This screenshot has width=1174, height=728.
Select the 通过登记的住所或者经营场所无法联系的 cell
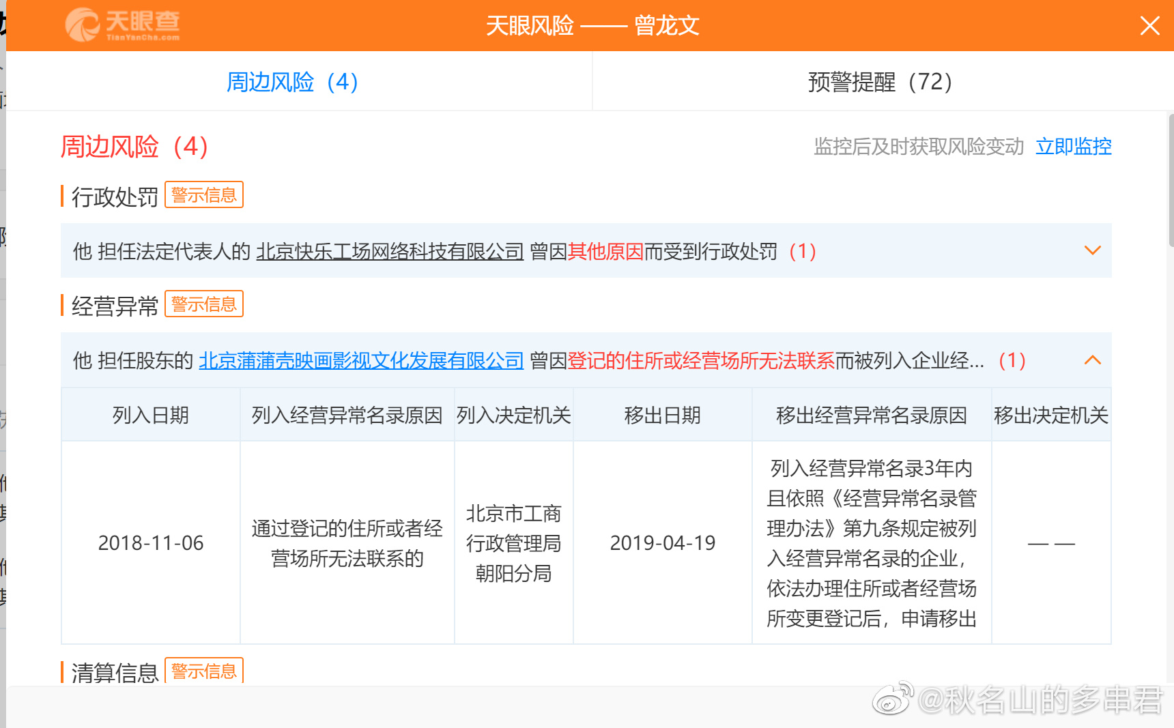pyautogui.click(x=347, y=543)
